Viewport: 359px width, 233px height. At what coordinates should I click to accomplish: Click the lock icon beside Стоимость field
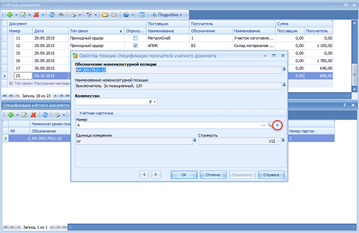[x=283, y=140]
